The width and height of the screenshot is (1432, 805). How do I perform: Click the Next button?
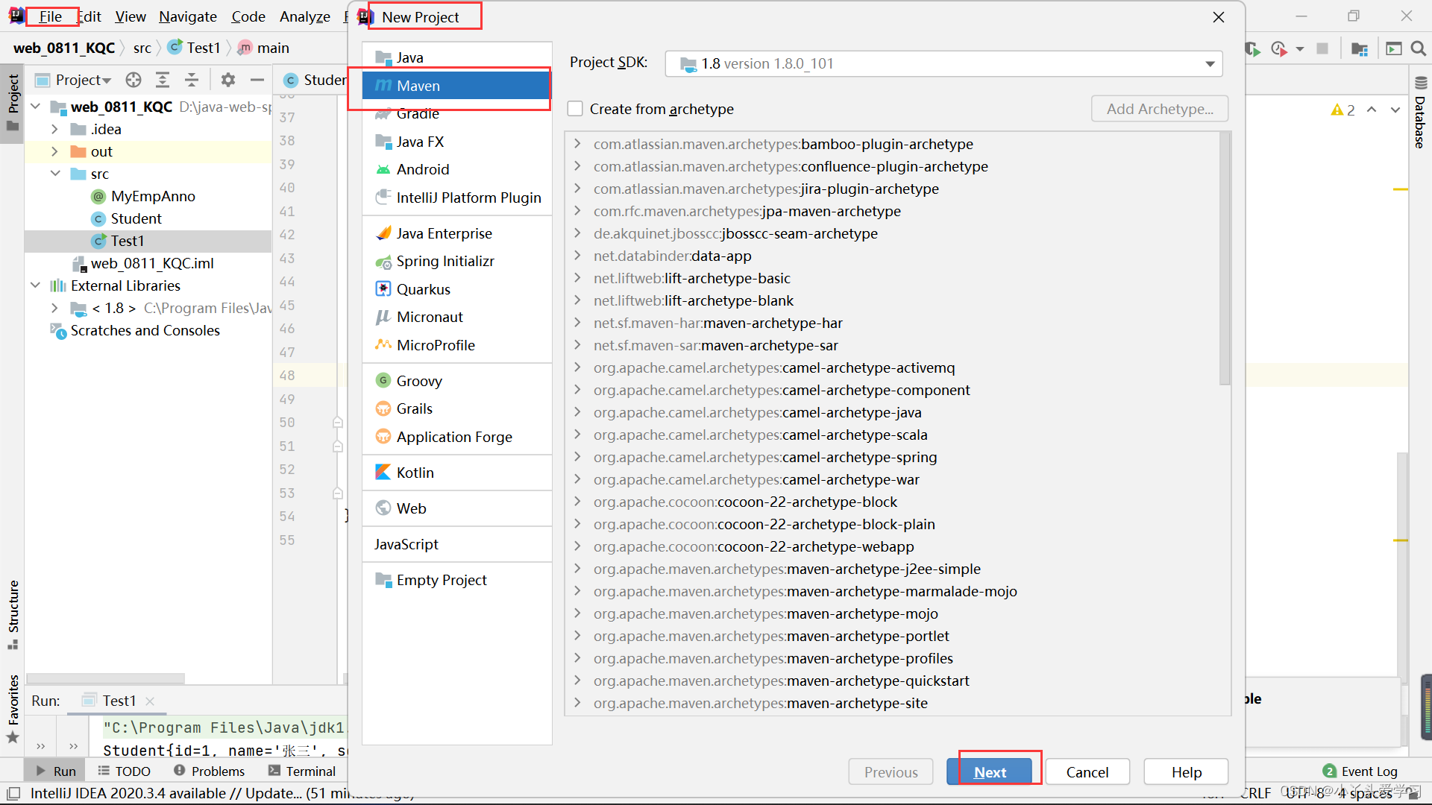tap(990, 772)
